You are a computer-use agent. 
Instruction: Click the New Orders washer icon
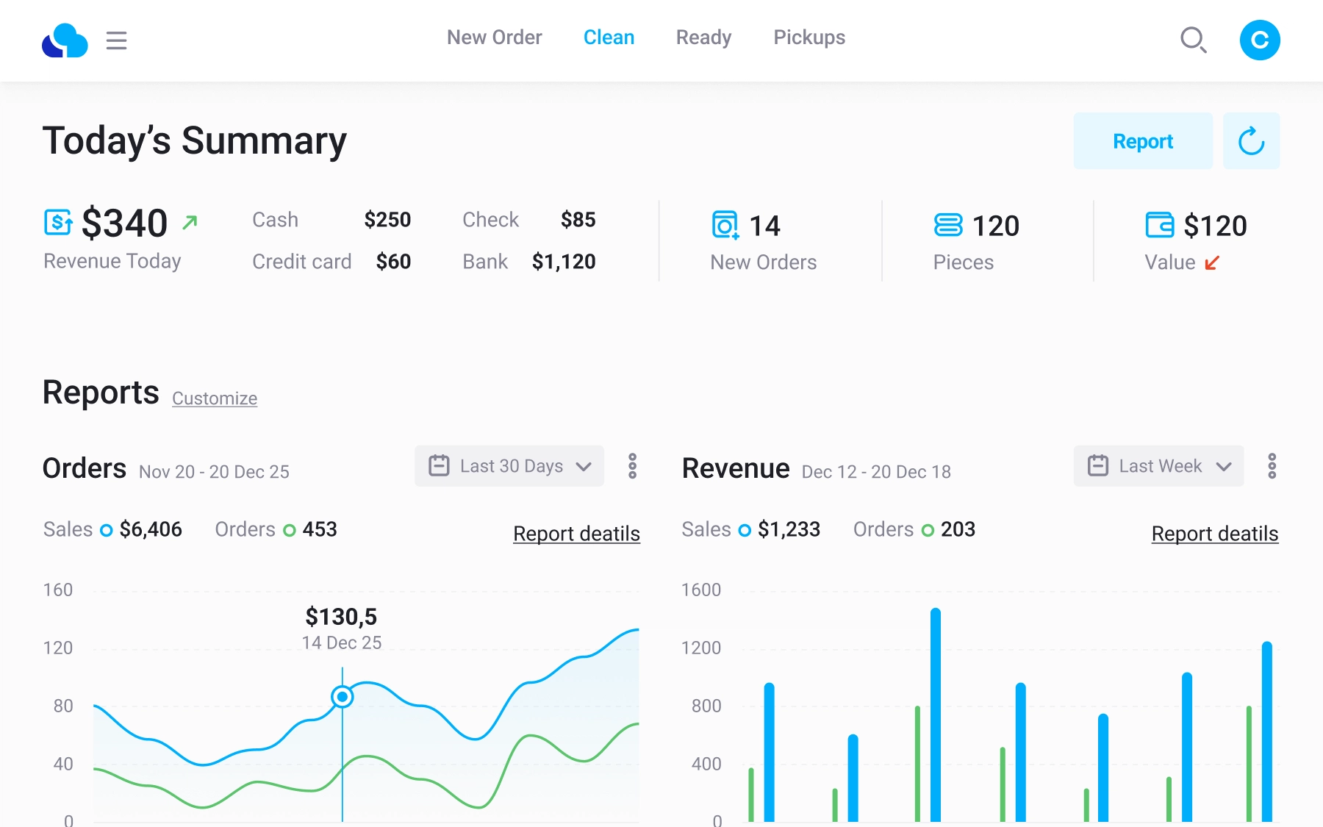click(x=725, y=225)
